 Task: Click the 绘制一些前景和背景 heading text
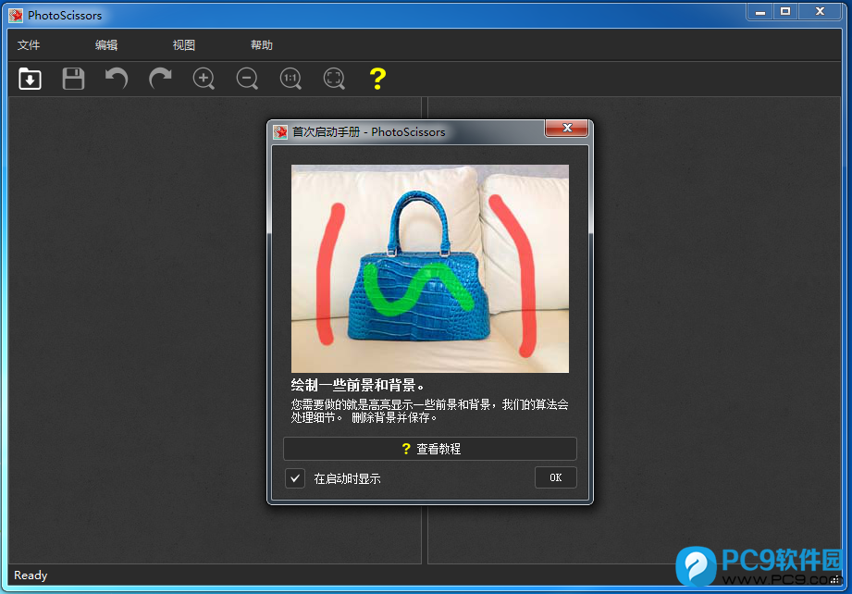coord(357,385)
